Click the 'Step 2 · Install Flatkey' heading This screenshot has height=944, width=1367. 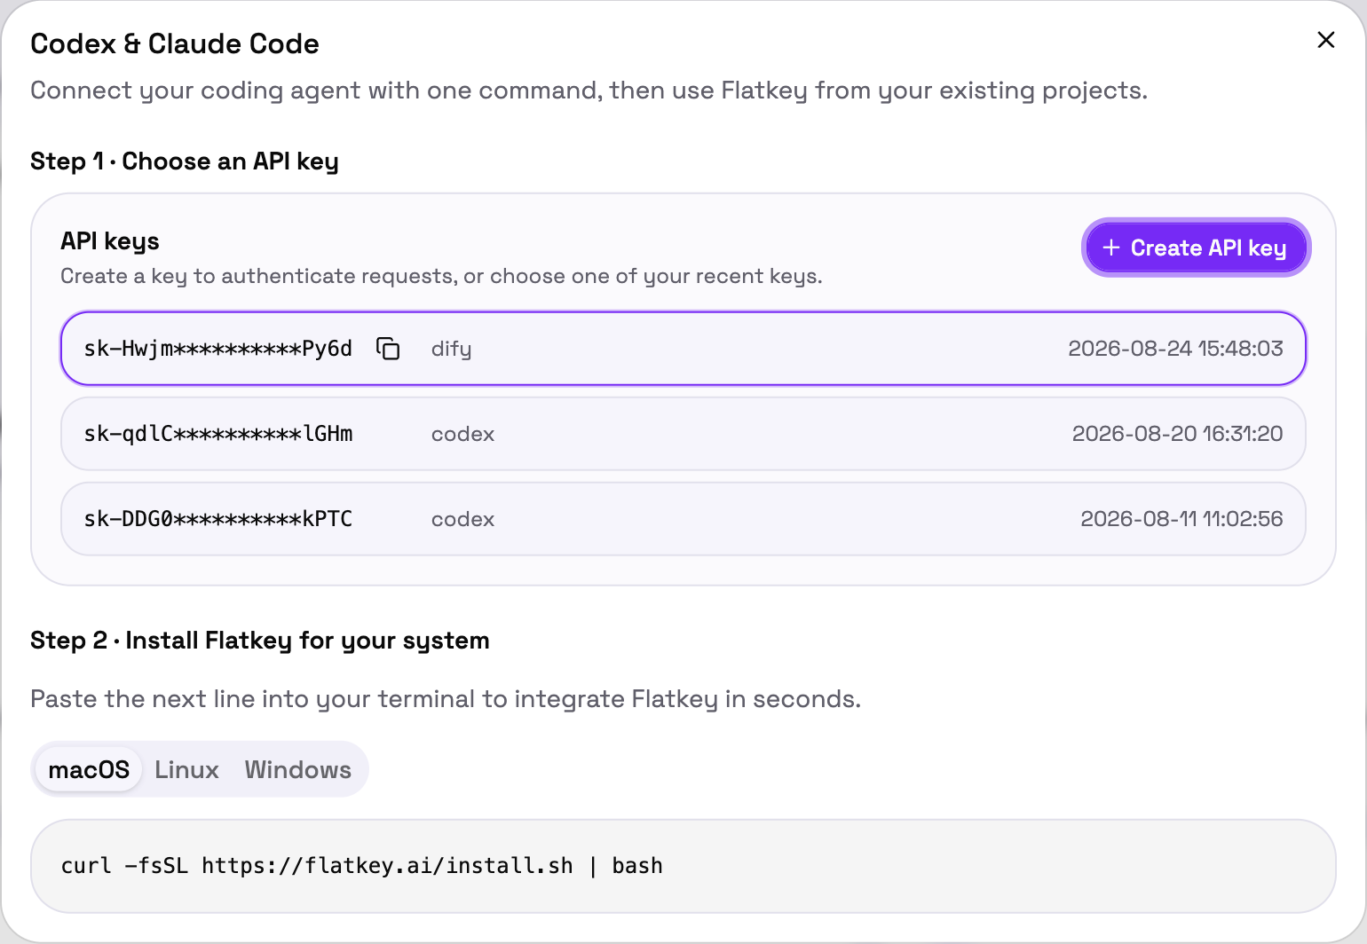tap(260, 641)
